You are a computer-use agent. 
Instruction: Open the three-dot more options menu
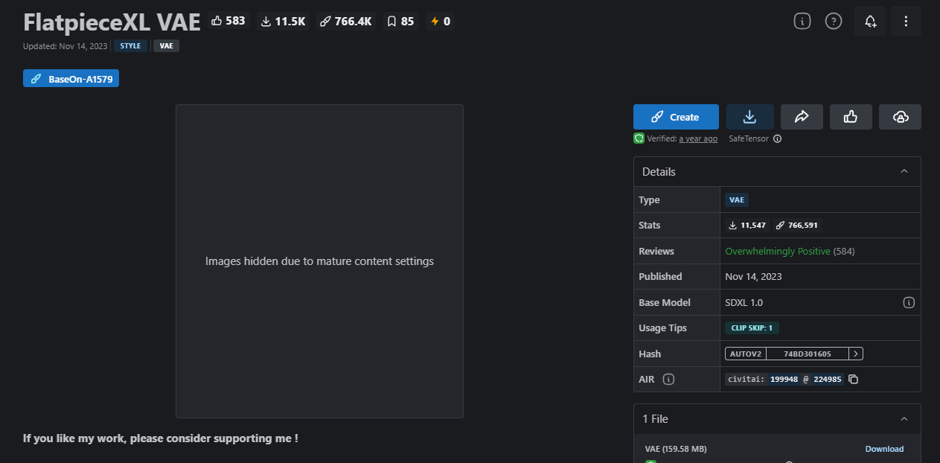coord(906,22)
